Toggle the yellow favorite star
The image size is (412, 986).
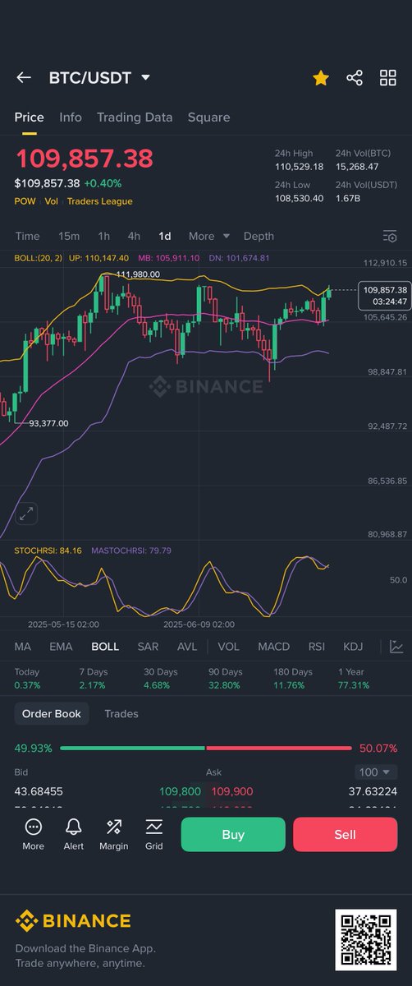(x=321, y=78)
